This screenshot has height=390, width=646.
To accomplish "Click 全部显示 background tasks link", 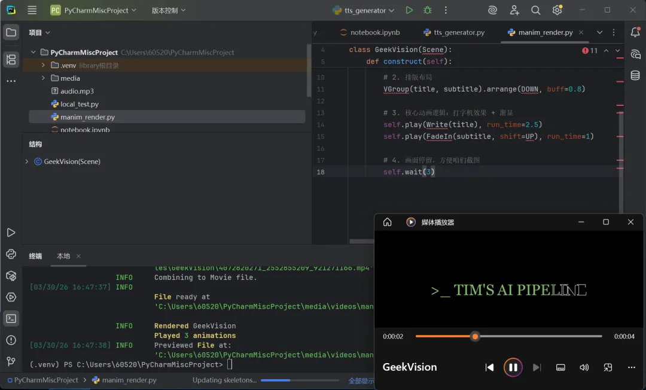I will click(361, 380).
